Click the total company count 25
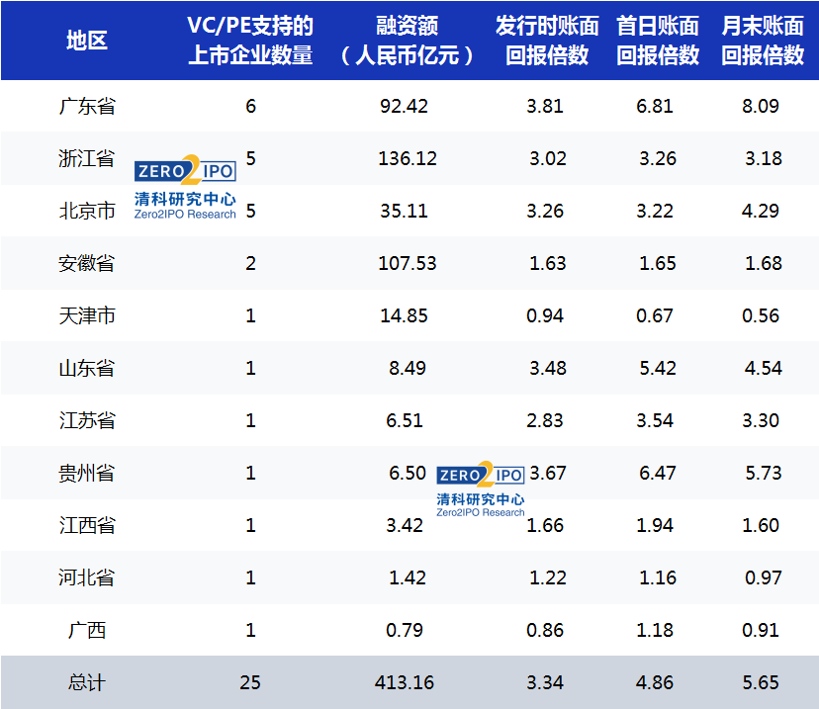 tap(250, 682)
